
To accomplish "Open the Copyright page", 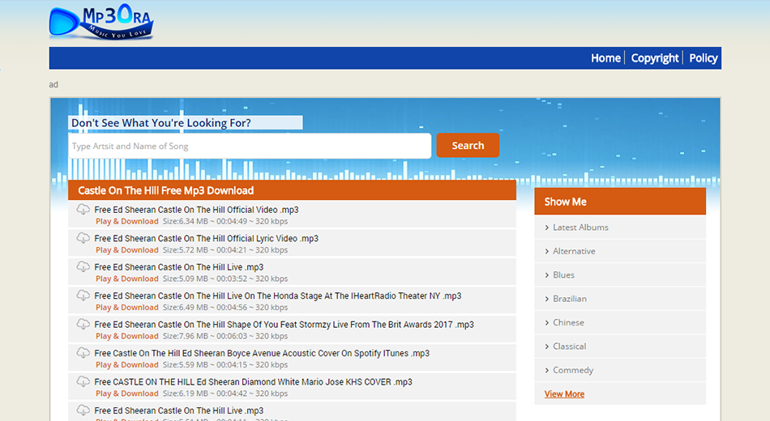I will point(655,58).
